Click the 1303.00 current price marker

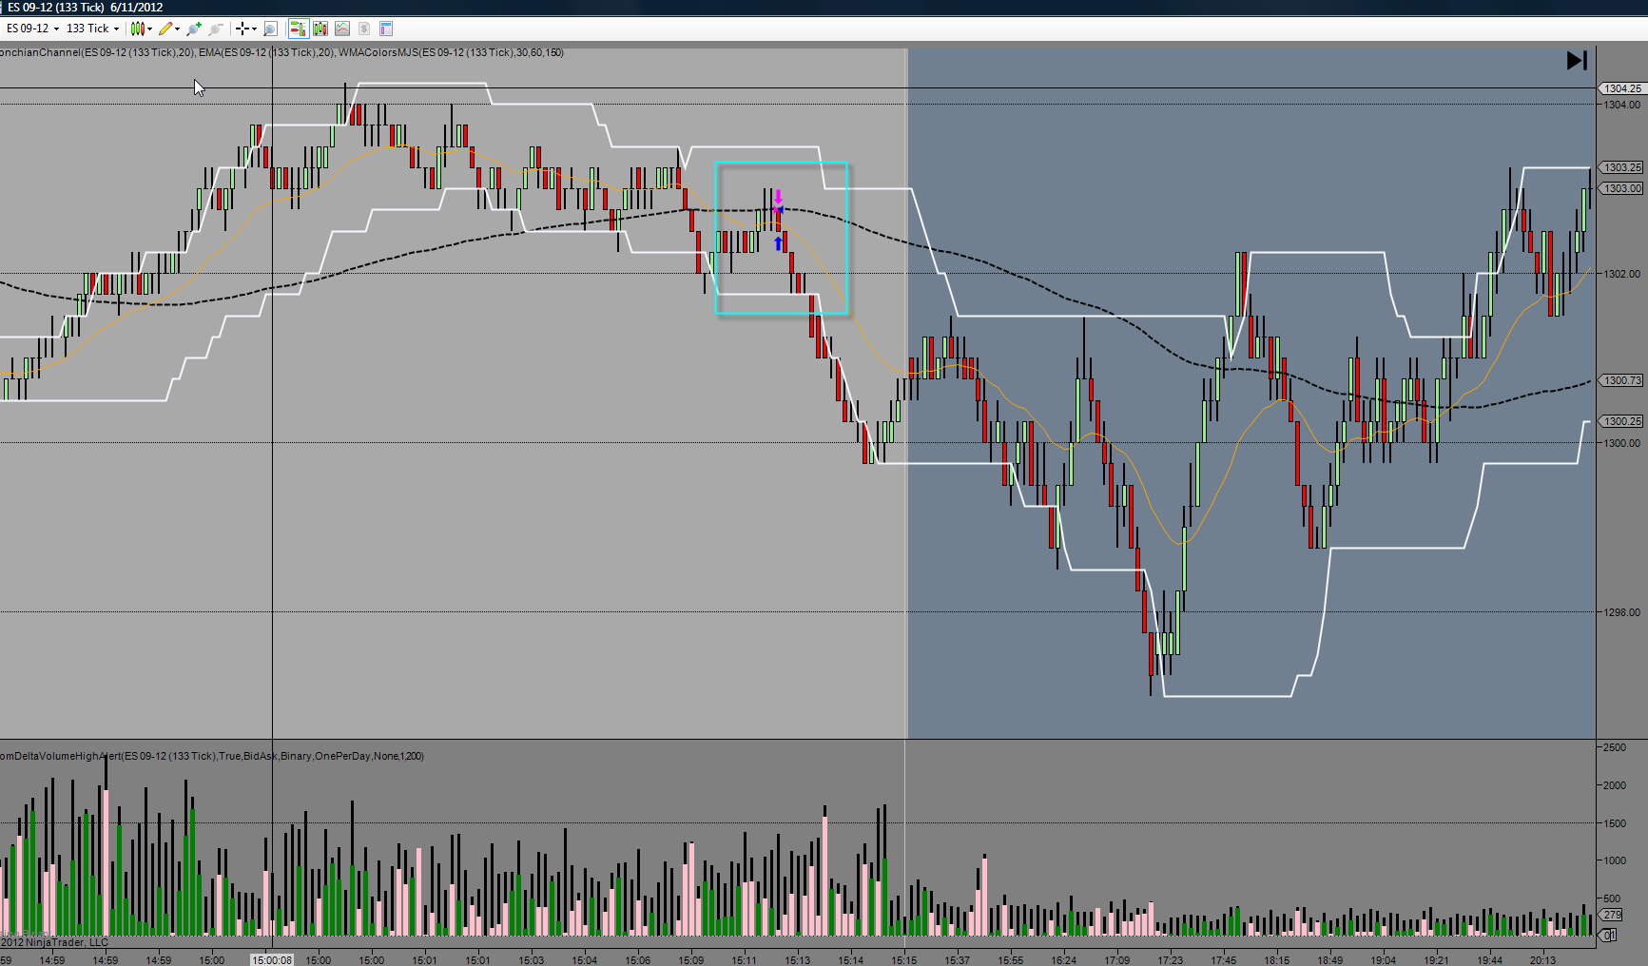coord(1622,188)
